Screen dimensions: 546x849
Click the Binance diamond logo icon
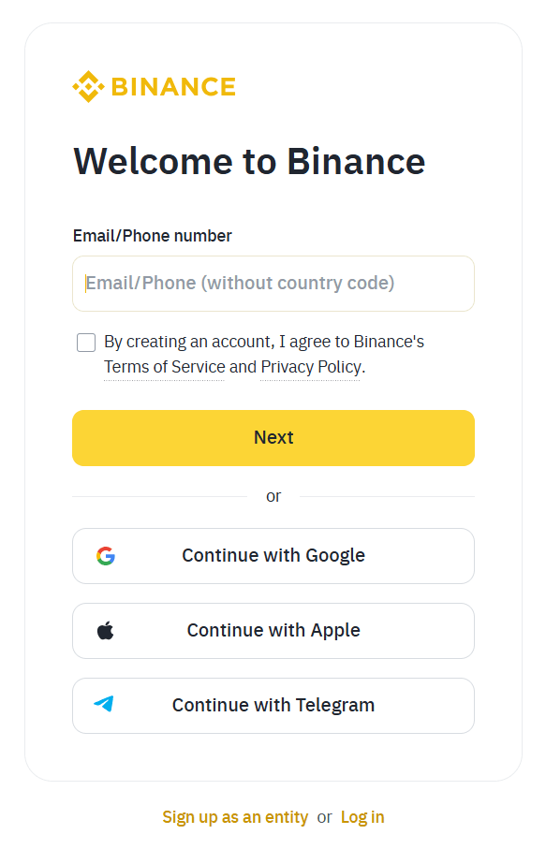tap(89, 86)
